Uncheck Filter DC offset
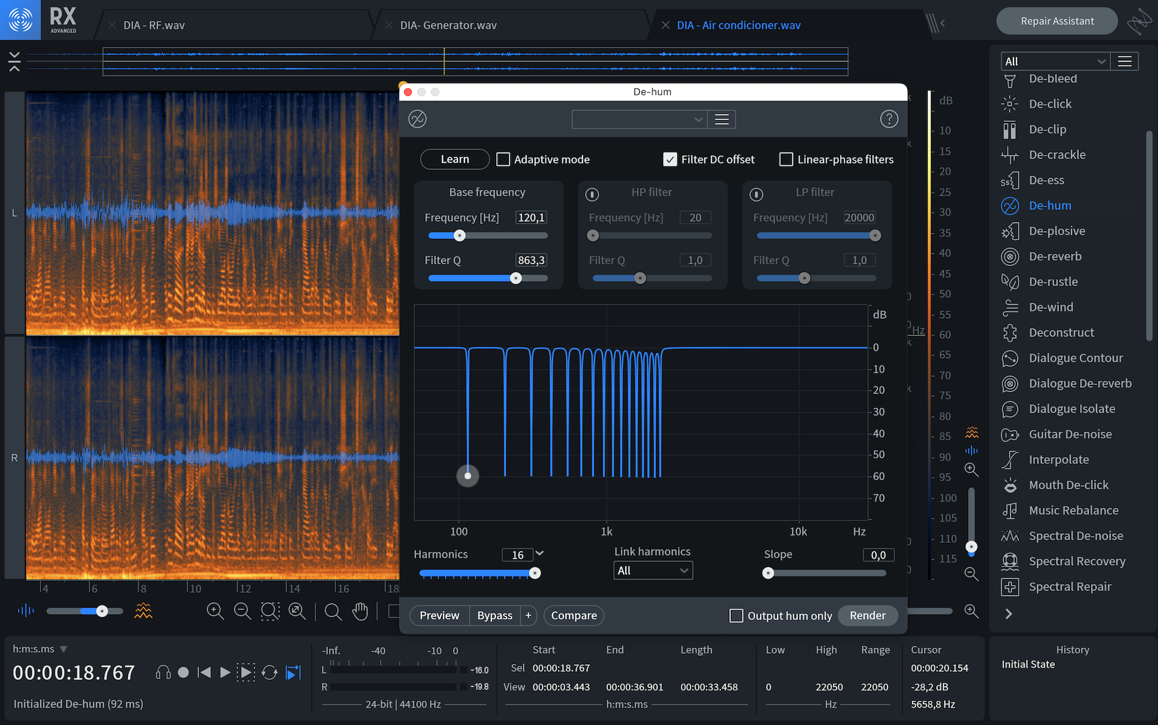The height and width of the screenshot is (725, 1158). [x=669, y=159]
